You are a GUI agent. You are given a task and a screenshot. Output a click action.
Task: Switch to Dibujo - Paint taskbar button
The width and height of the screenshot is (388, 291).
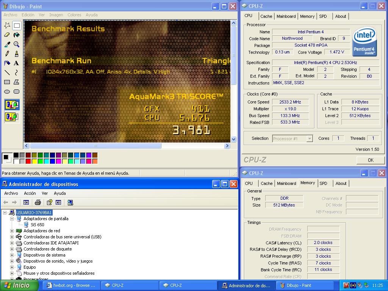[305, 285]
